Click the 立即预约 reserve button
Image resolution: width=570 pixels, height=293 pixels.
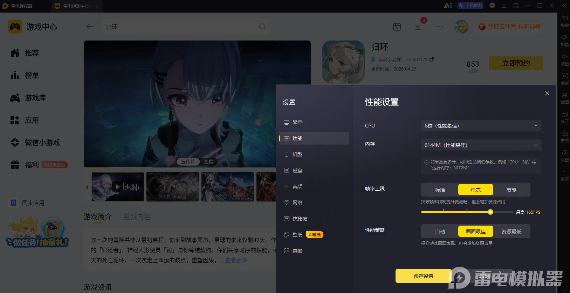coord(516,63)
